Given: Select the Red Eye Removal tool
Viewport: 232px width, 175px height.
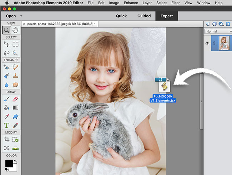Looking at the screenshot, I should [x=7, y=67].
